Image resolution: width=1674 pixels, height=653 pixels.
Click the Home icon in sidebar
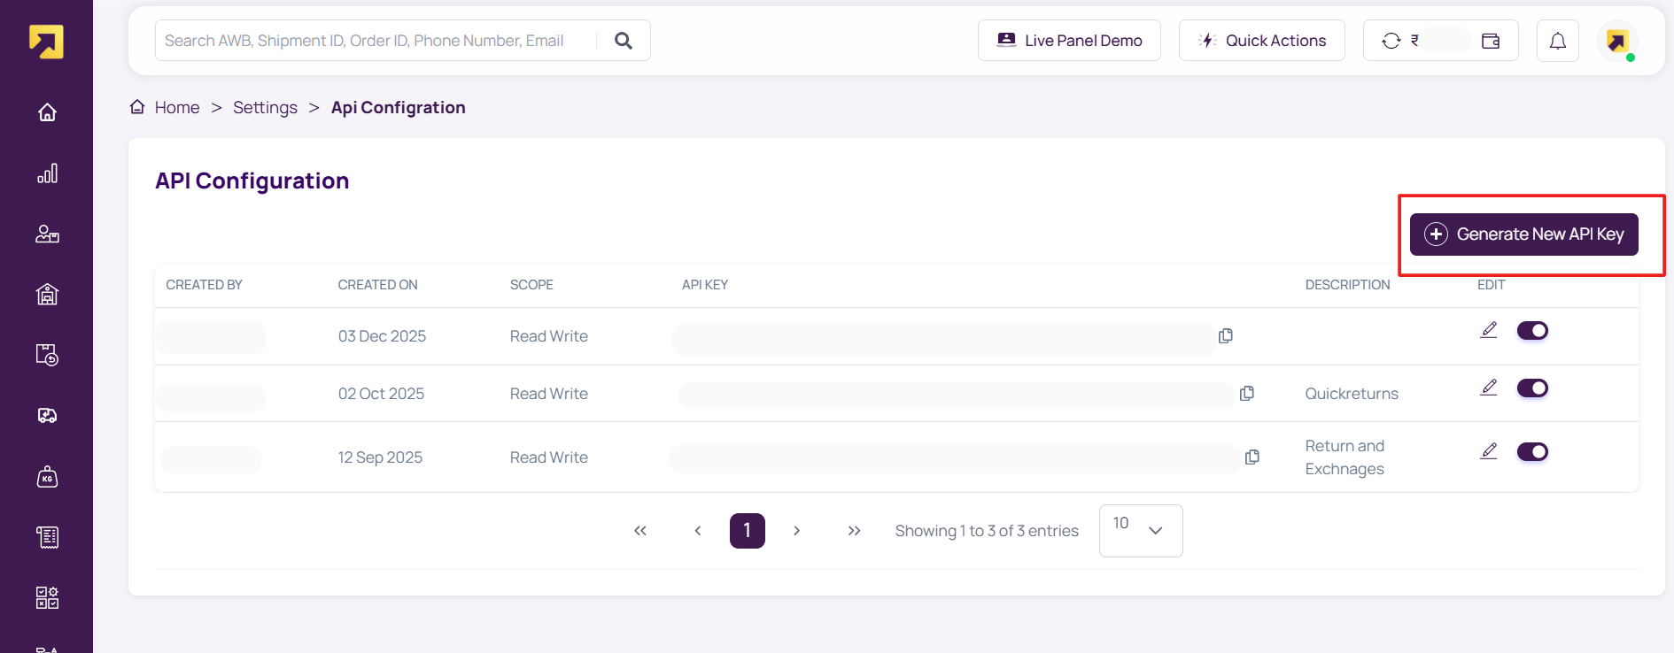47,112
